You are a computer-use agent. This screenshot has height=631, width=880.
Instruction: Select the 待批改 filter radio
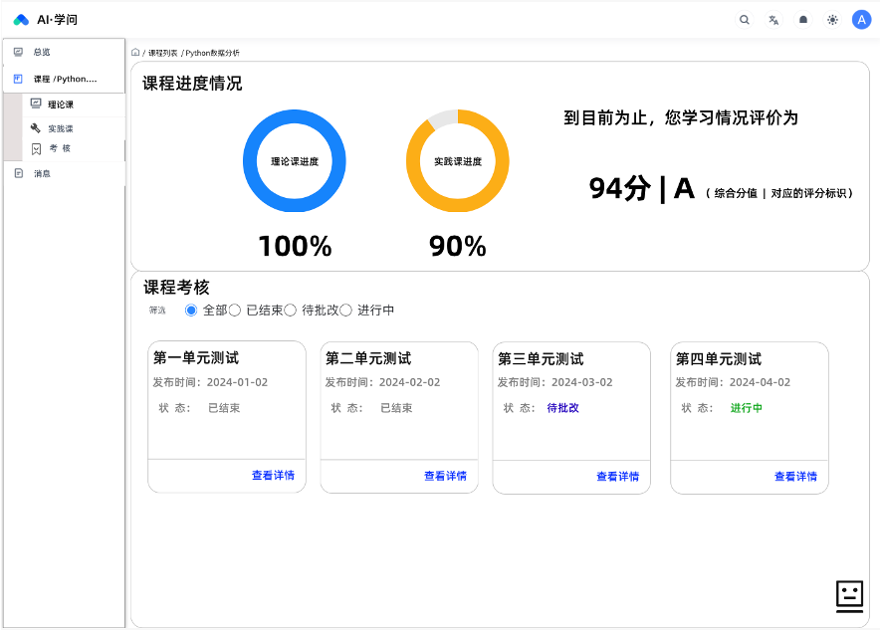point(290,311)
